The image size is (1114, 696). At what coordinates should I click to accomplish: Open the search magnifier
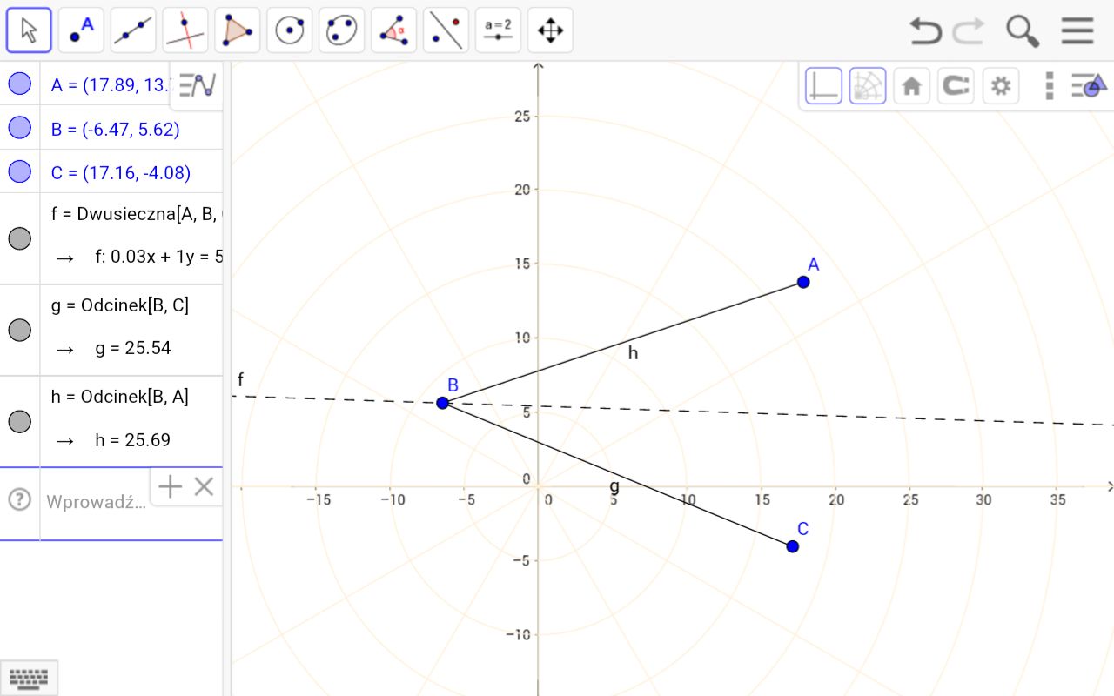1023,31
